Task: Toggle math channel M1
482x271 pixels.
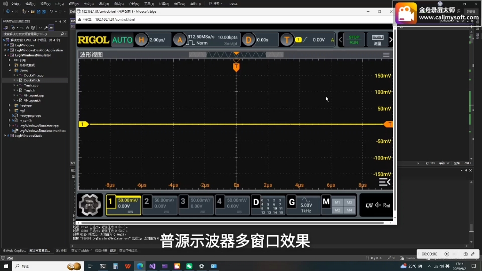Action: [x=337, y=202]
